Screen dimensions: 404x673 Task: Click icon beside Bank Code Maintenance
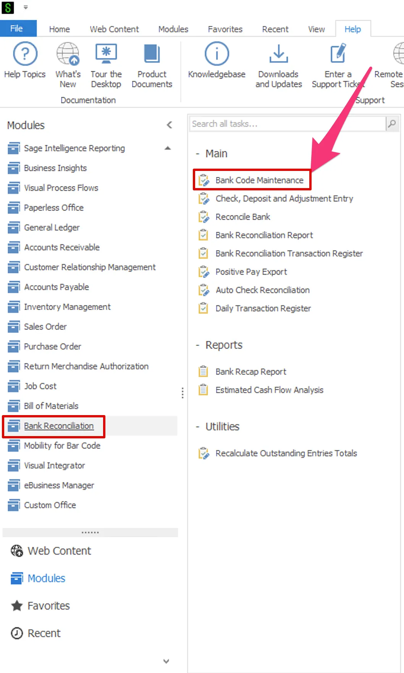tap(204, 180)
